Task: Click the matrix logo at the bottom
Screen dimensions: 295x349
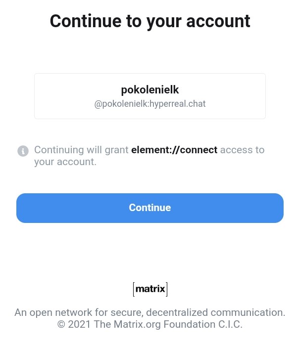Action: [x=150, y=289]
